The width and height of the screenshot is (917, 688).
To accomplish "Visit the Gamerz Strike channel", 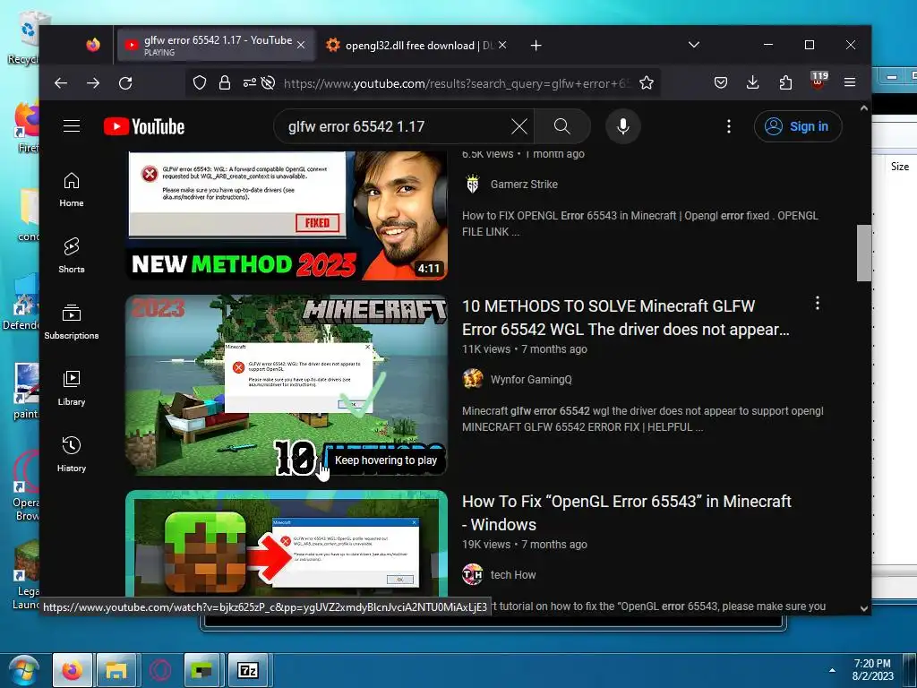I will click(x=524, y=185).
